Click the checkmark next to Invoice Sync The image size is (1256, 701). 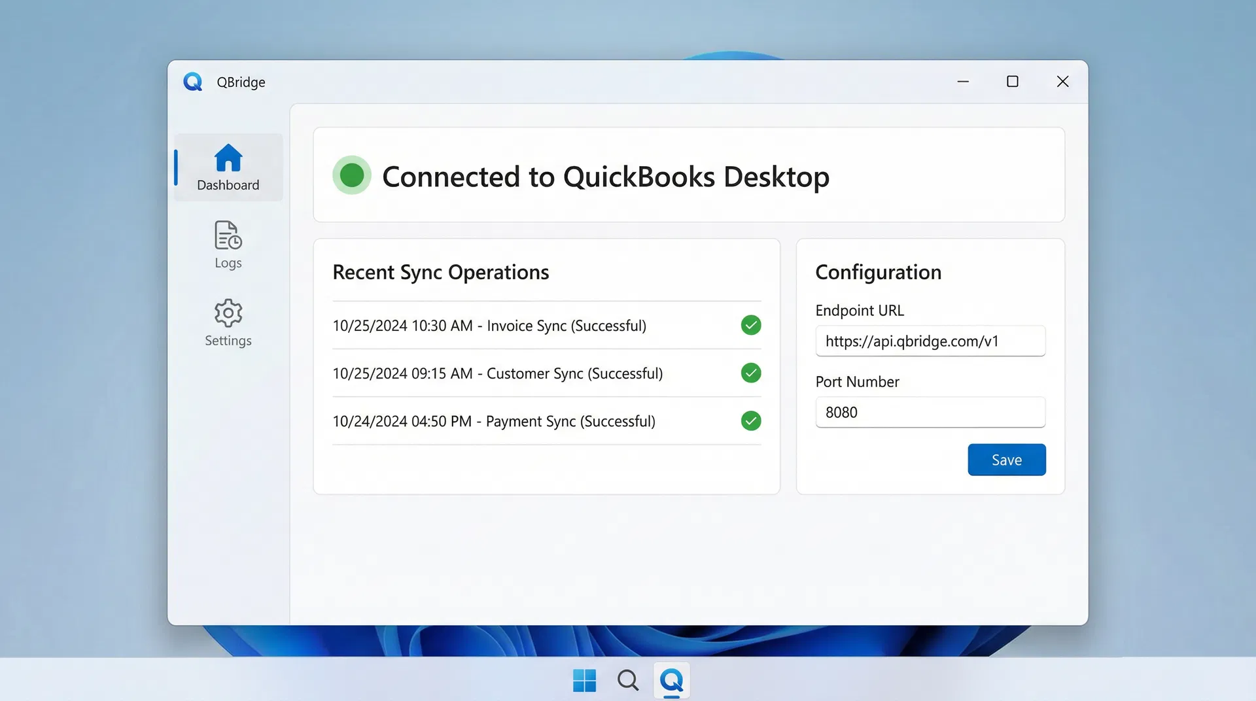[751, 325]
